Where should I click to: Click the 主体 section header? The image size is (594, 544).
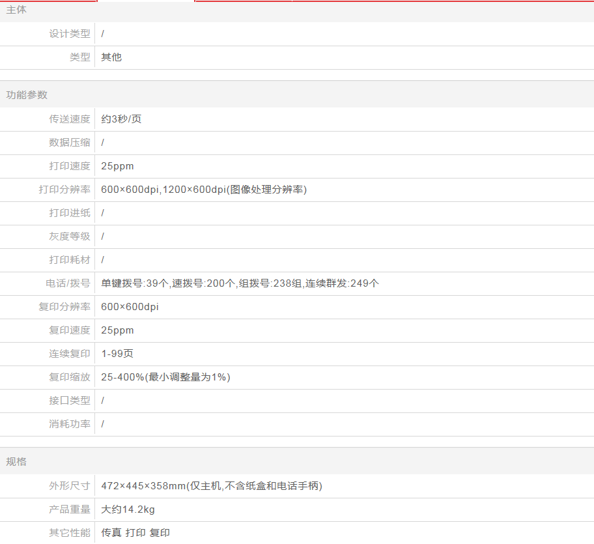pos(17,10)
